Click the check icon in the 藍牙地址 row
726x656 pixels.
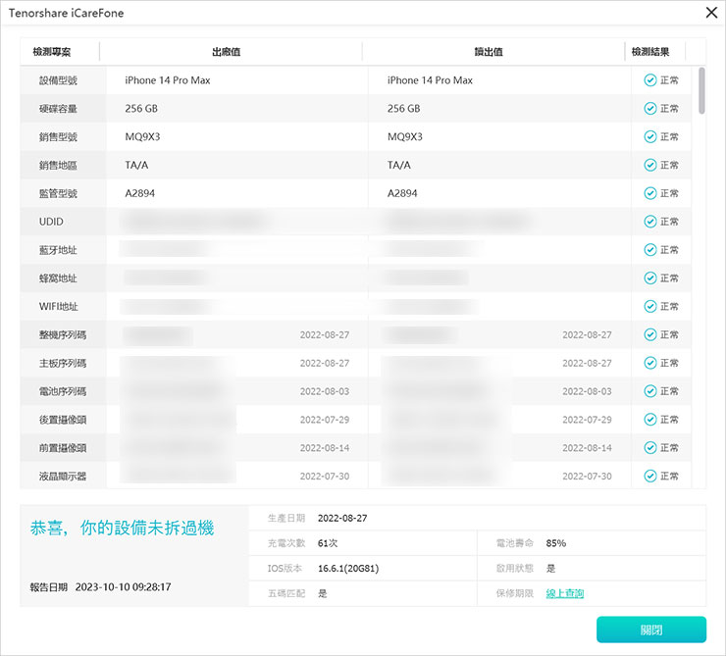click(650, 249)
